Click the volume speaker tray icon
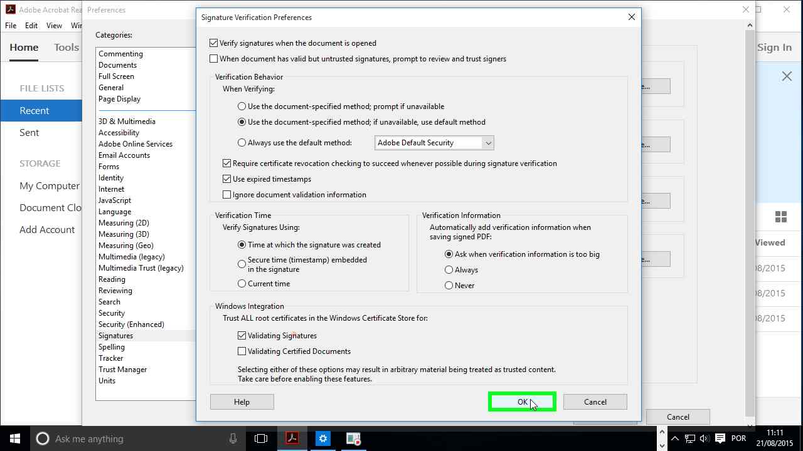803x451 pixels. pos(705,438)
